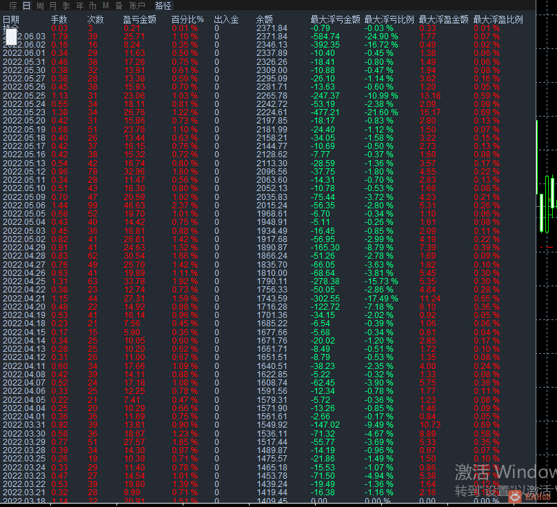Click the 最大浮亏金额 column header

335,19
